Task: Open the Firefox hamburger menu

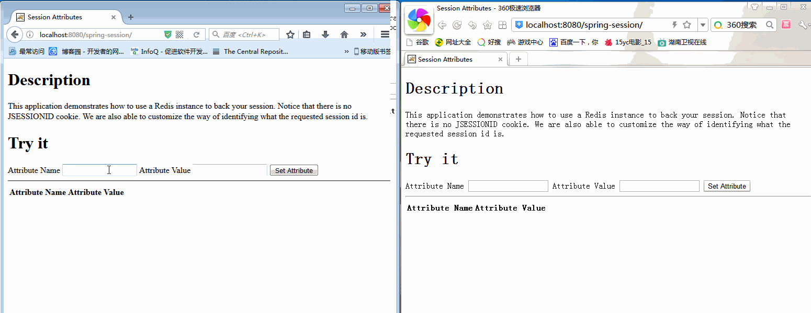Action: coord(385,34)
